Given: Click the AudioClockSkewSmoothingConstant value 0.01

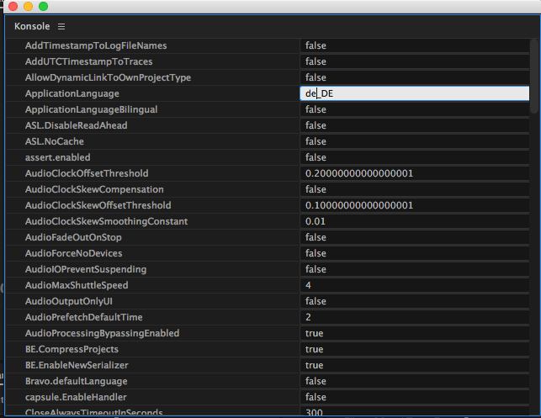Looking at the screenshot, I should click(x=412, y=222).
